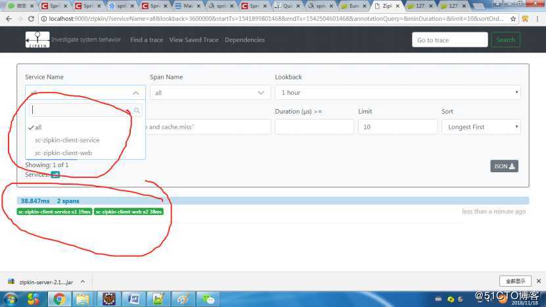The width and height of the screenshot is (546, 307).
Task: Open Sort Longest First dropdown
Action: click(x=481, y=127)
